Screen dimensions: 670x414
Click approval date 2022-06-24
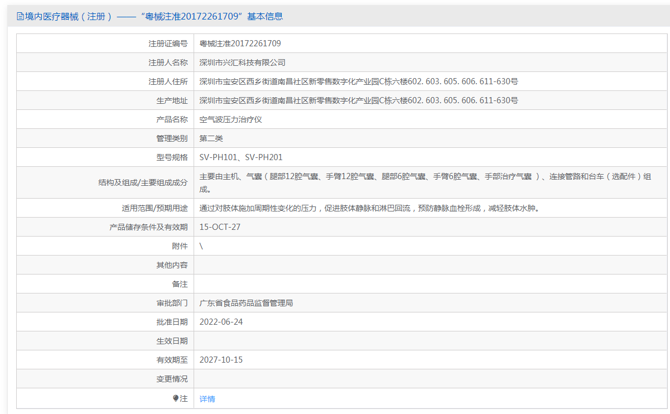(221, 322)
